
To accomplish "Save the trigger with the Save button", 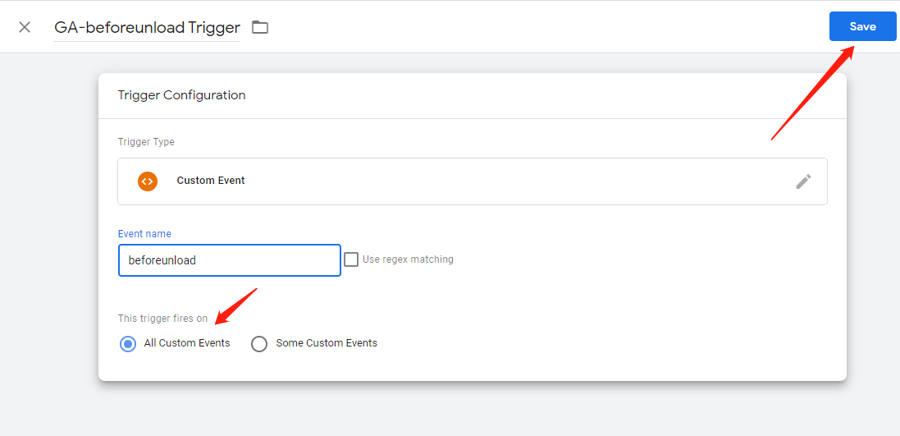I will pyautogui.click(x=863, y=26).
